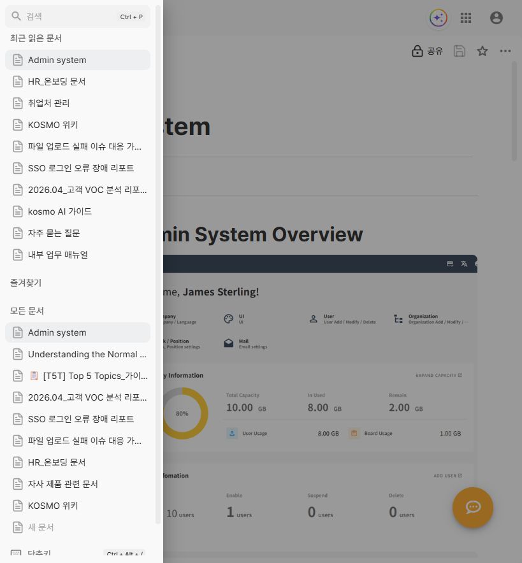This screenshot has height=563, width=522.
Task: Click the search magnifier icon
Action: click(x=16, y=16)
